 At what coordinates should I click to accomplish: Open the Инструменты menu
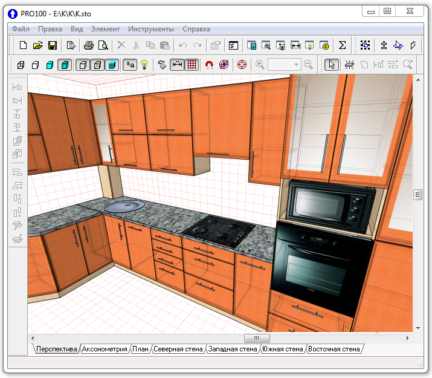150,29
